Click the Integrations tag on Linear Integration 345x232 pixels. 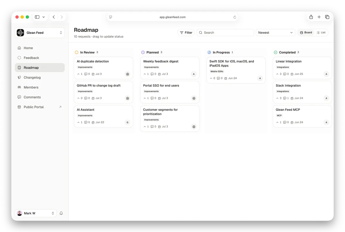coord(283,67)
